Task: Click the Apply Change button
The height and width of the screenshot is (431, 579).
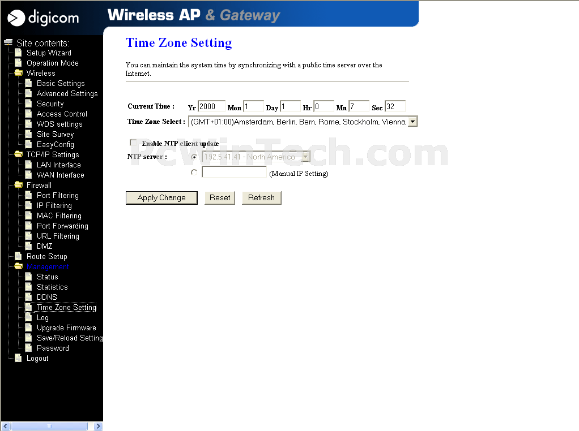Action: pyautogui.click(x=161, y=197)
